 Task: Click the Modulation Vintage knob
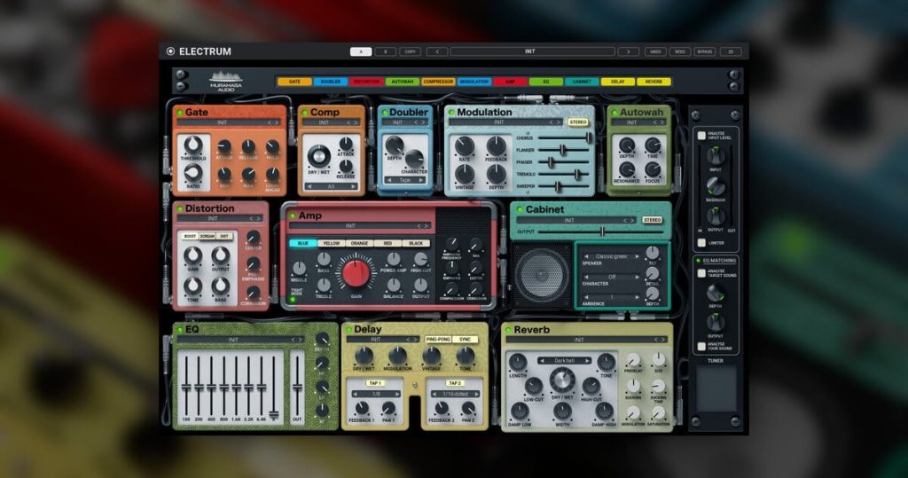coord(465,174)
